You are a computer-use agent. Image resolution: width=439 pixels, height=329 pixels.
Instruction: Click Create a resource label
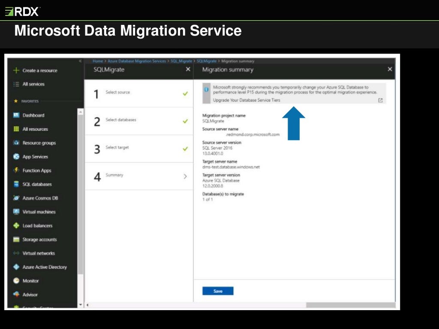coord(40,71)
